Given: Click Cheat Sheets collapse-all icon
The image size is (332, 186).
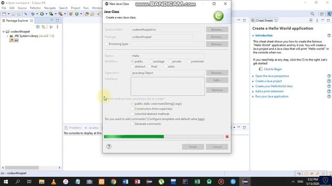Looking at the screenshot, I should coord(311,21).
